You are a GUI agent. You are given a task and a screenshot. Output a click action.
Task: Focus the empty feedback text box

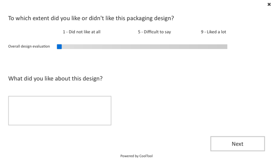(60, 111)
